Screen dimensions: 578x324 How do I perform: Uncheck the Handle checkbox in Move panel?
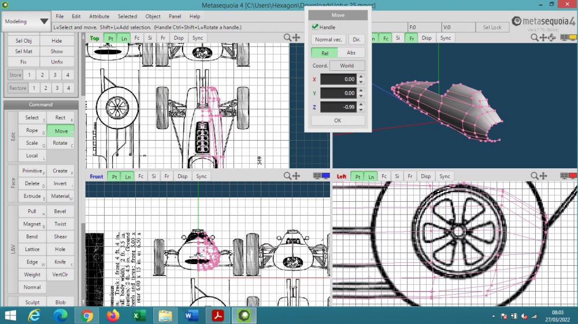[315, 27]
